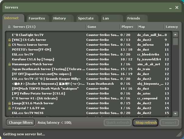Select EGL.css SrcTV Grounds Keeper Willy row
This screenshot has height=139, width=184.
pyautogui.click(x=88, y=79)
